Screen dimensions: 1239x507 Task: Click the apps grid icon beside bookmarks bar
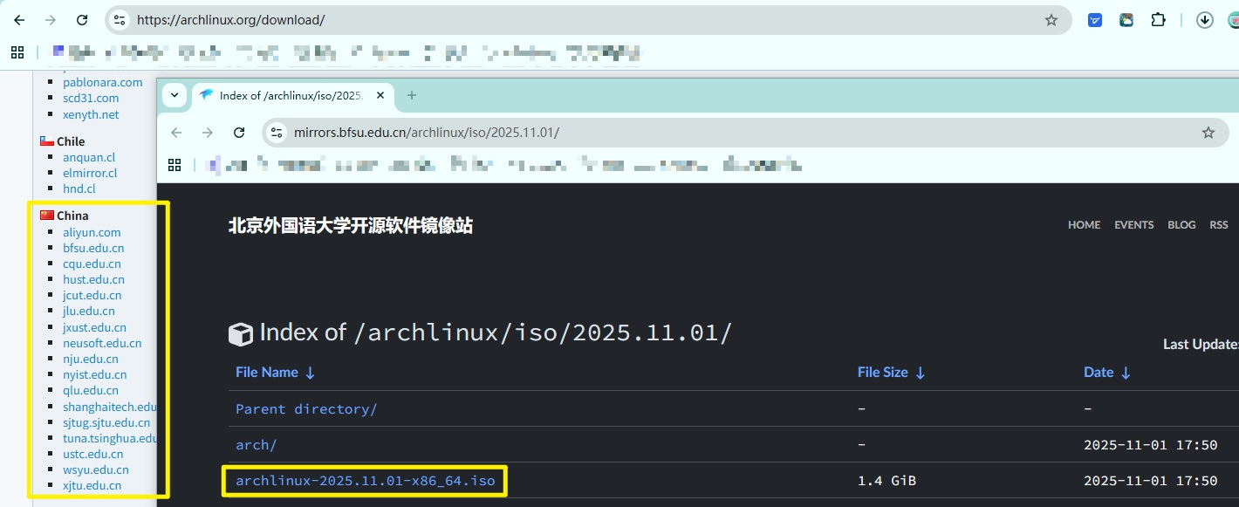[17, 51]
